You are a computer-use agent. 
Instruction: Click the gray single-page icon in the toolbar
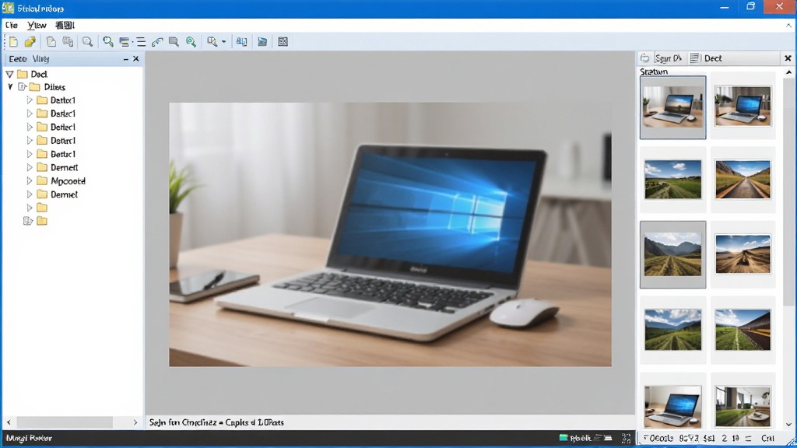click(51, 42)
